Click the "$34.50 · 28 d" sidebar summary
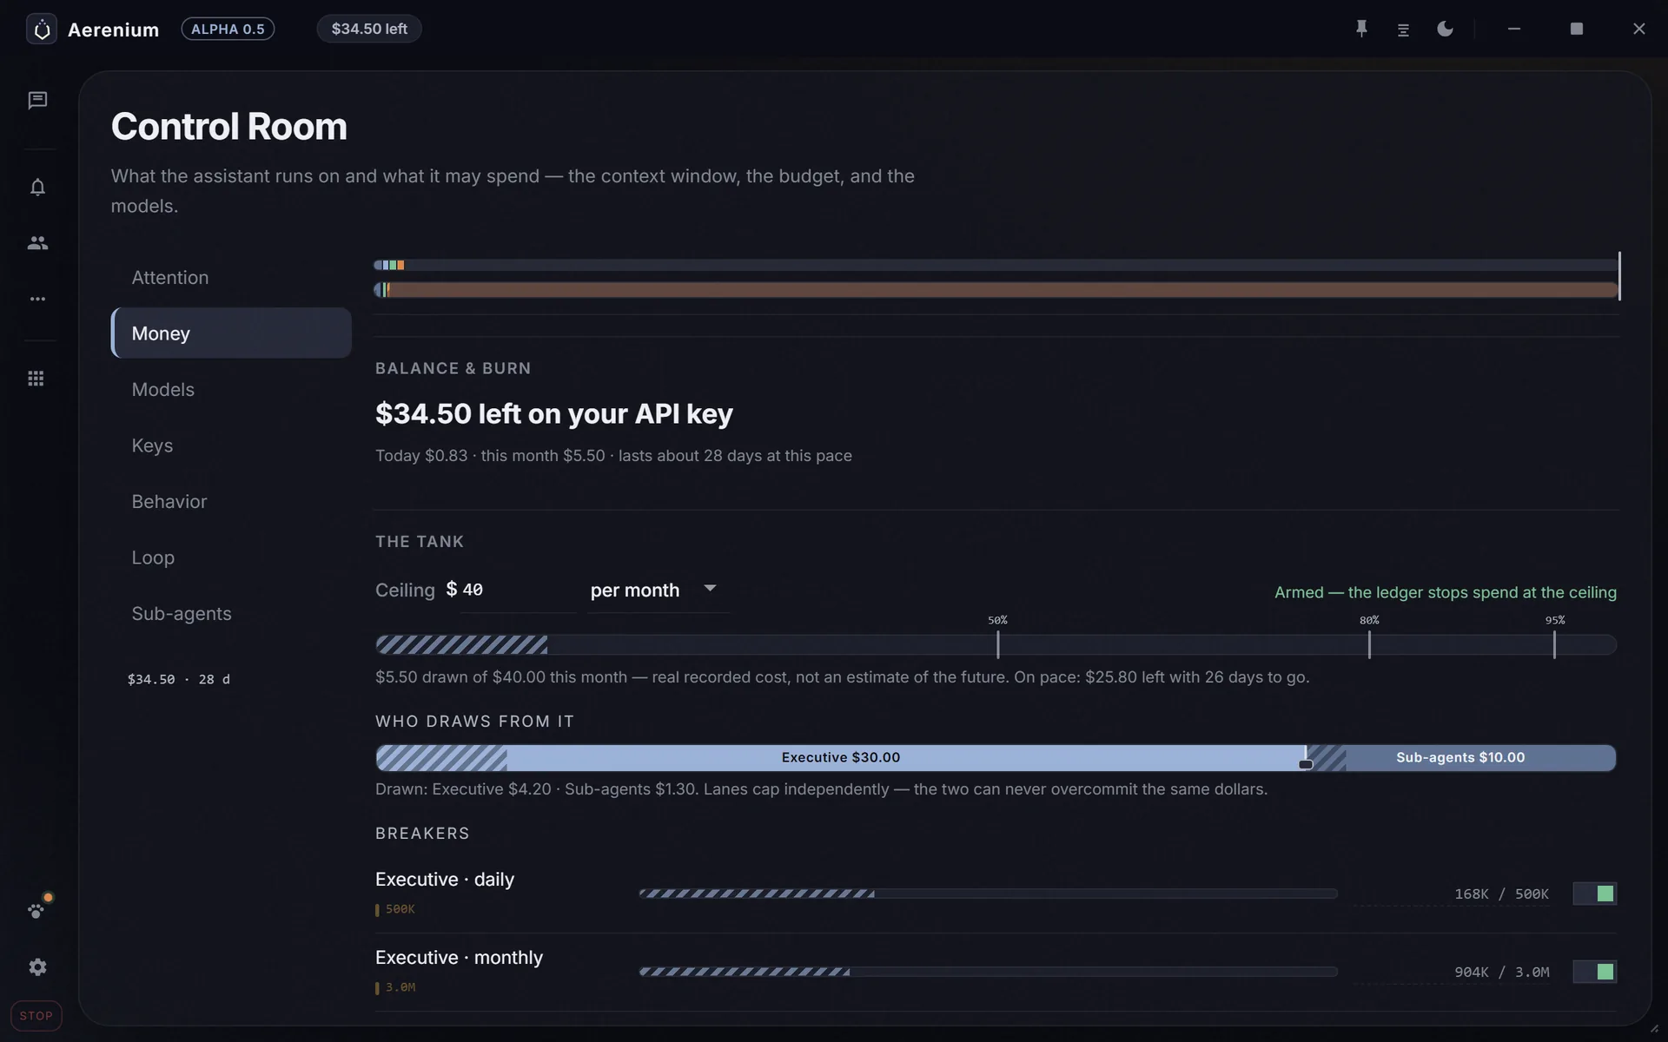 pos(179,680)
